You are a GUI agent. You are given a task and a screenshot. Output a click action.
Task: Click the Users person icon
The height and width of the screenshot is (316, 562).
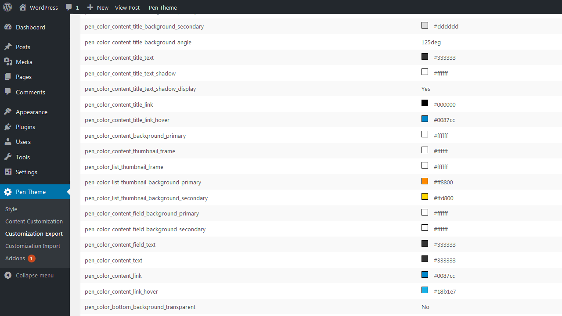(8, 142)
